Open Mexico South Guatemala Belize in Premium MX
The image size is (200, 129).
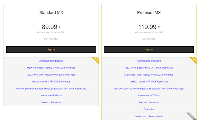point(149,89)
